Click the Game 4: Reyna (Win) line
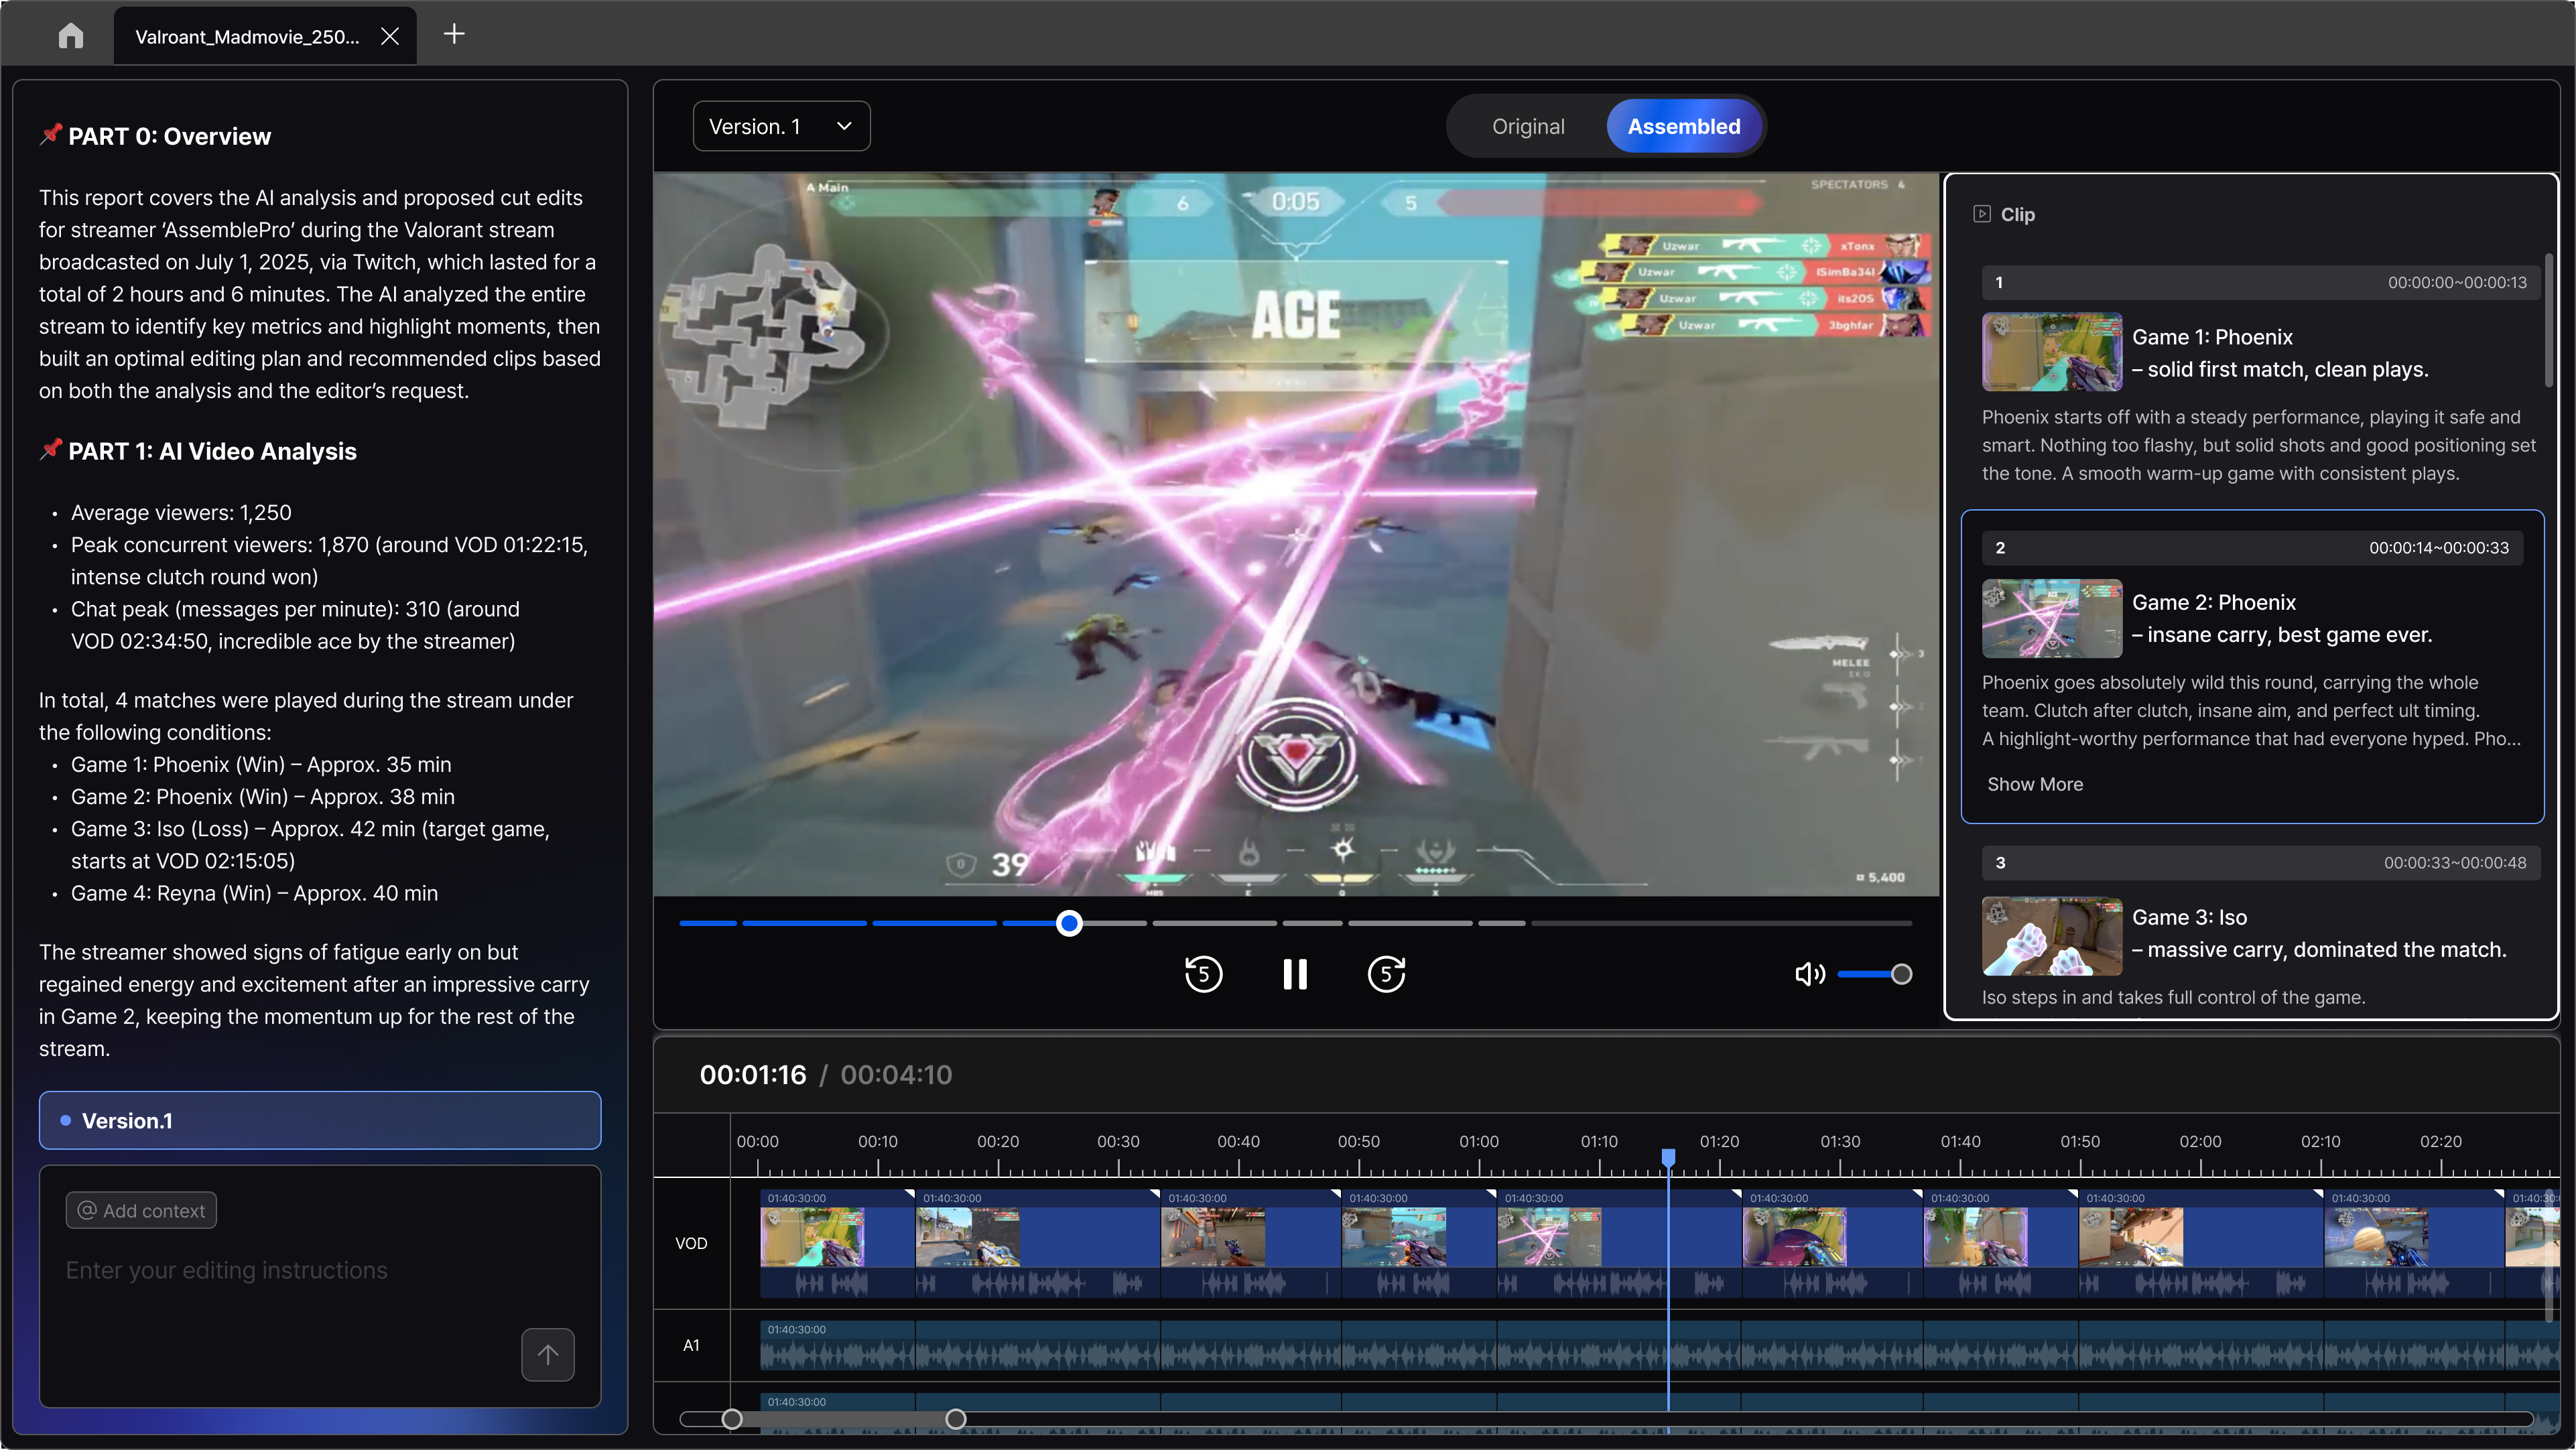Screen dimensions: 2576x1450 tap(254, 893)
